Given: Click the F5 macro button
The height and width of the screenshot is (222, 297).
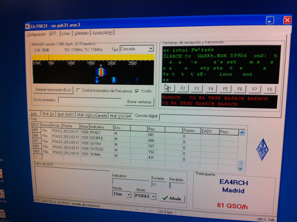Looking at the screenshot, I should (x=225, y=89).
